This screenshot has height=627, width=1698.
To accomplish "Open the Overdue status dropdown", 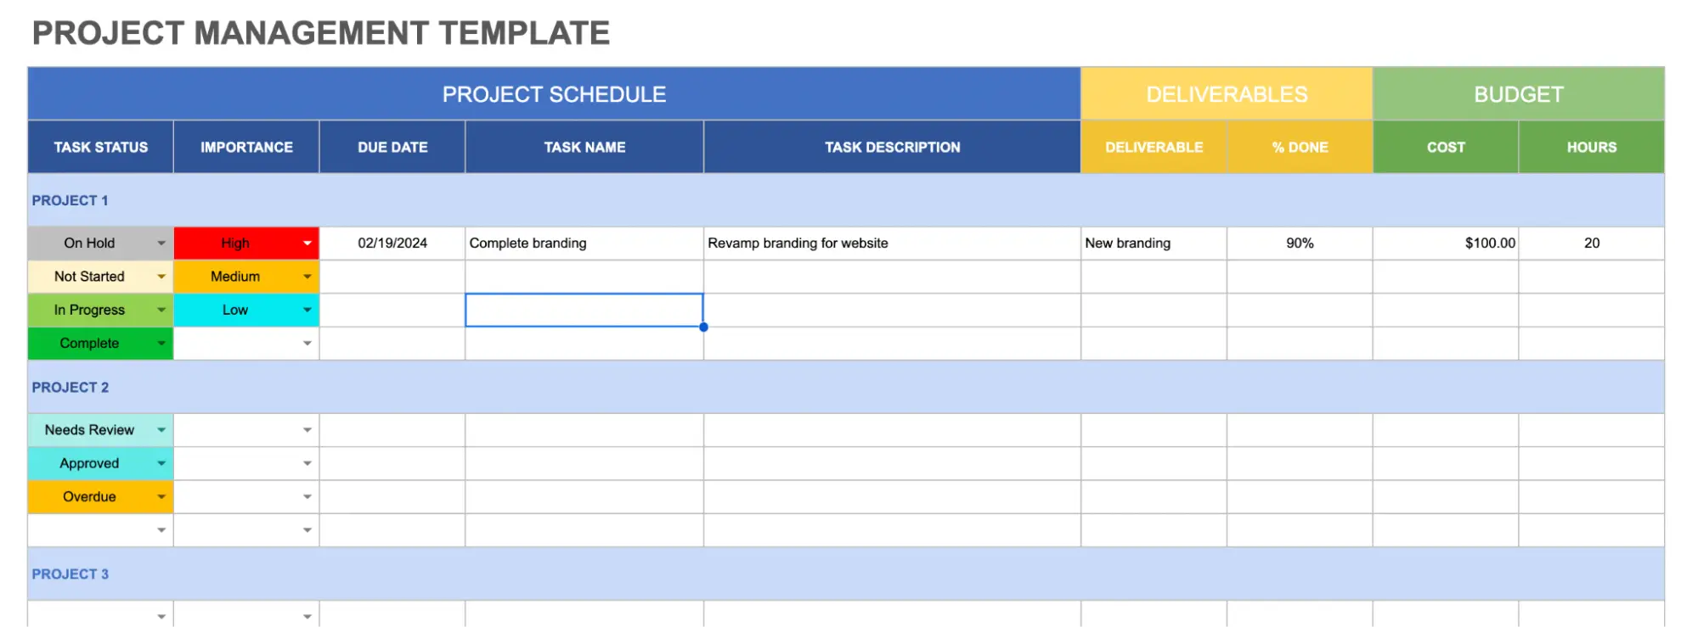I will click(161, 496).
